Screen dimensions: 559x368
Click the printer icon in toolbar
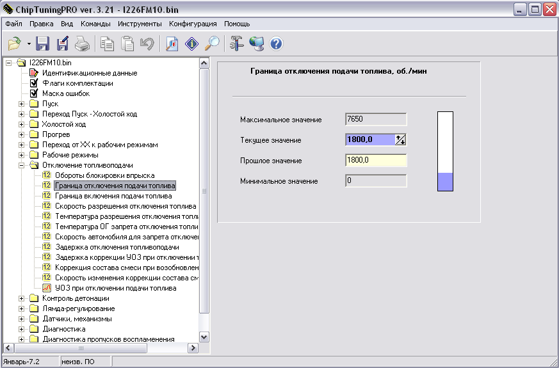coord(83,44)
